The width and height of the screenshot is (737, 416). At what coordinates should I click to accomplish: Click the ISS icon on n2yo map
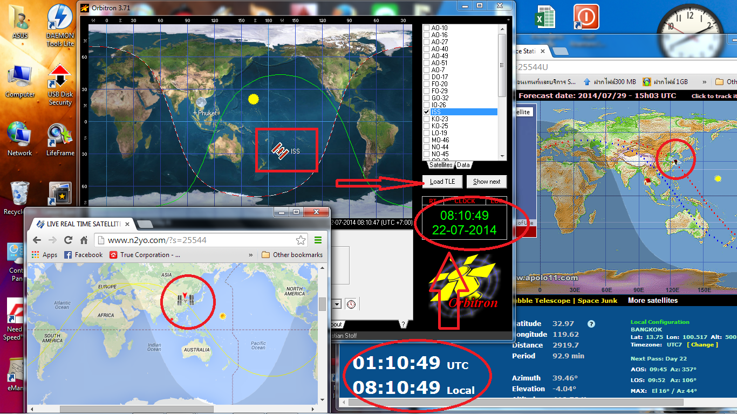(x=185, y=300)
